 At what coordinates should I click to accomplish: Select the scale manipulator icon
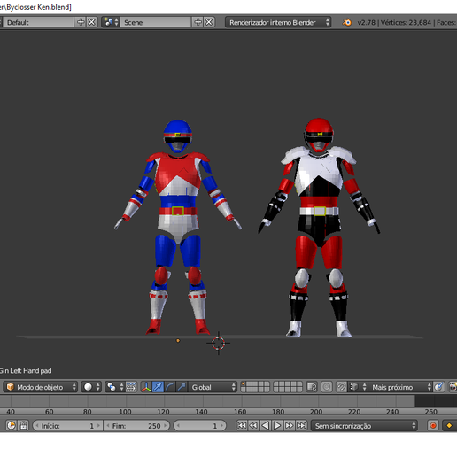(182, 387)
